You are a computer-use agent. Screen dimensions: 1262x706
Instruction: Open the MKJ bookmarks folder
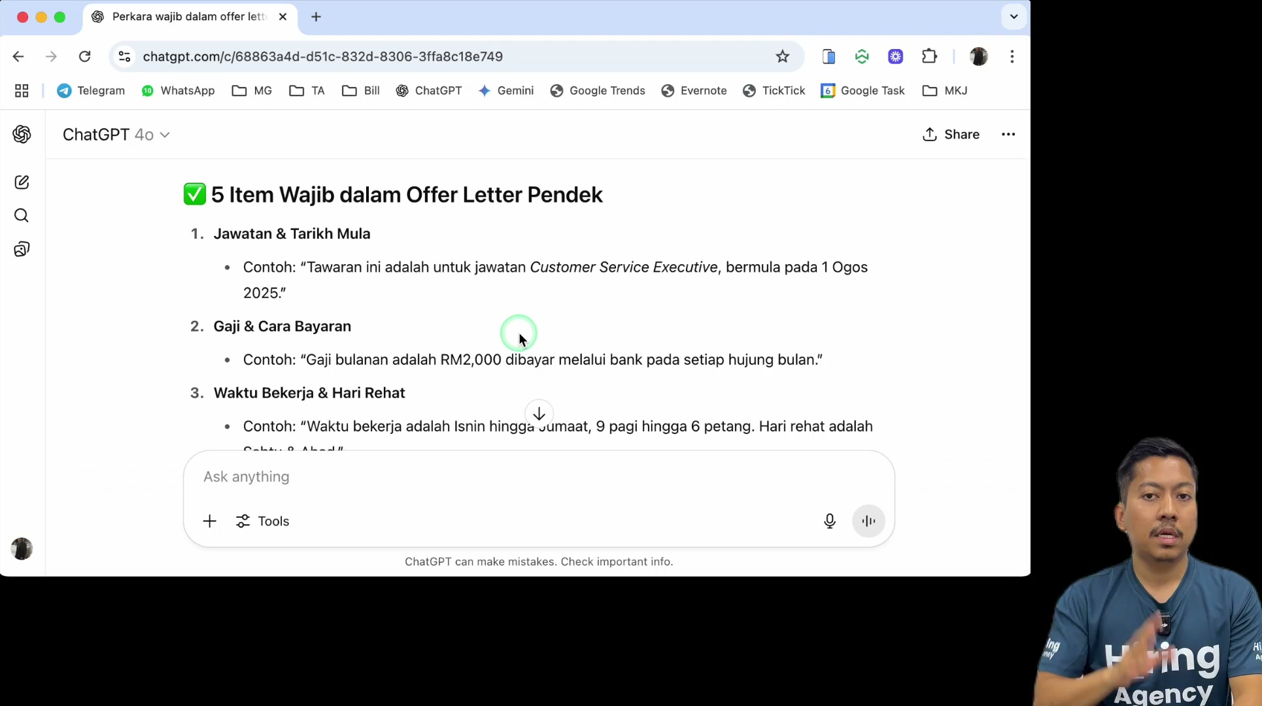pyautogui.click(x=945, y=91)
